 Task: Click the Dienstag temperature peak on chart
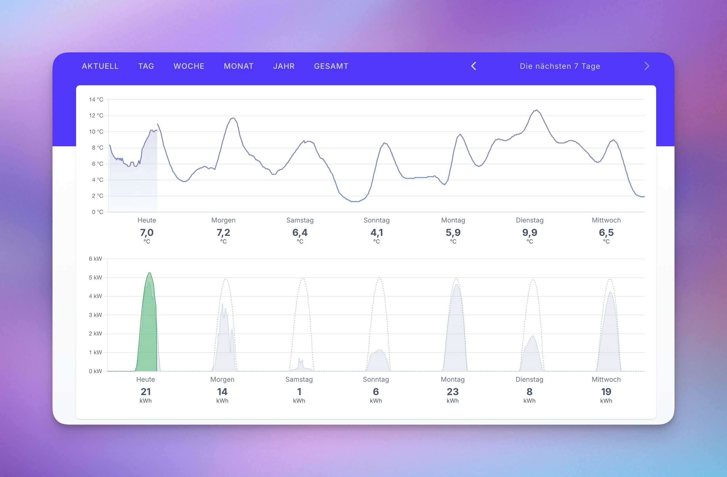click(x=536, y=110)
